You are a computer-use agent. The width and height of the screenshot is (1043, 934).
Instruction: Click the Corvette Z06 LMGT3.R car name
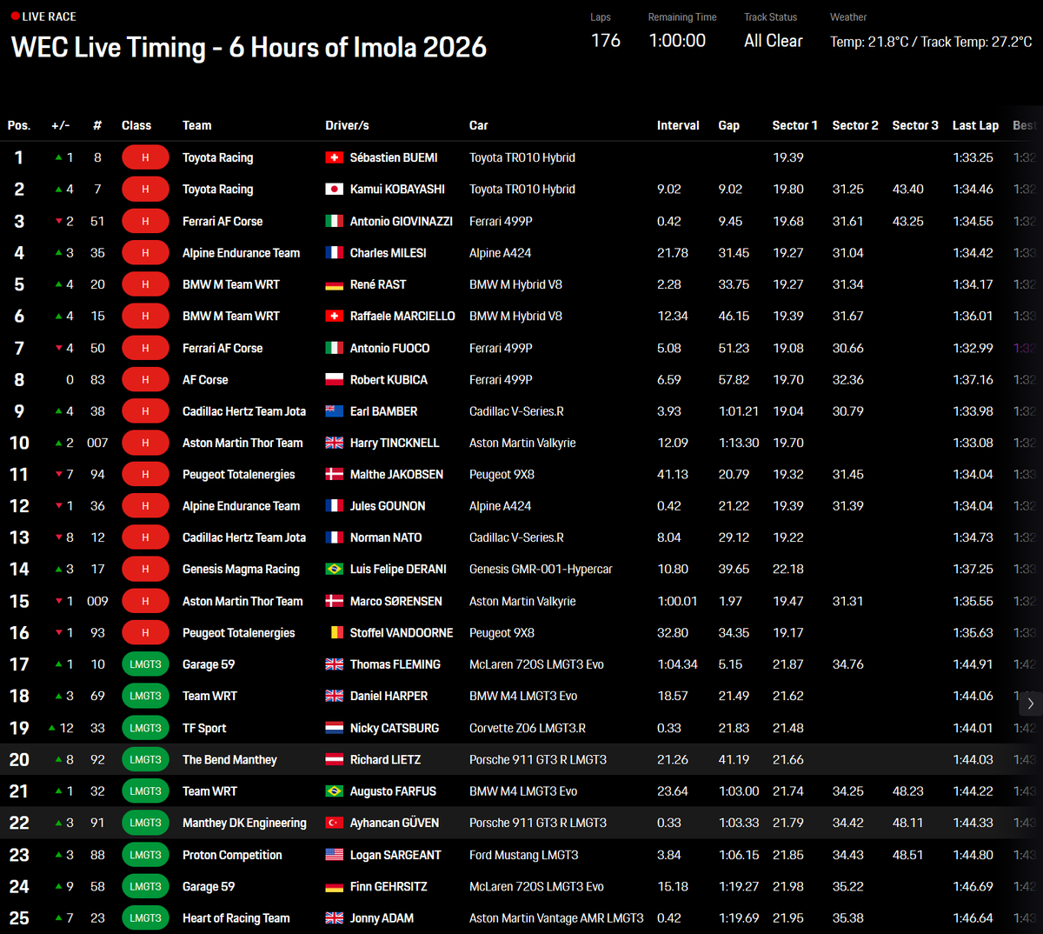[527, 728]
